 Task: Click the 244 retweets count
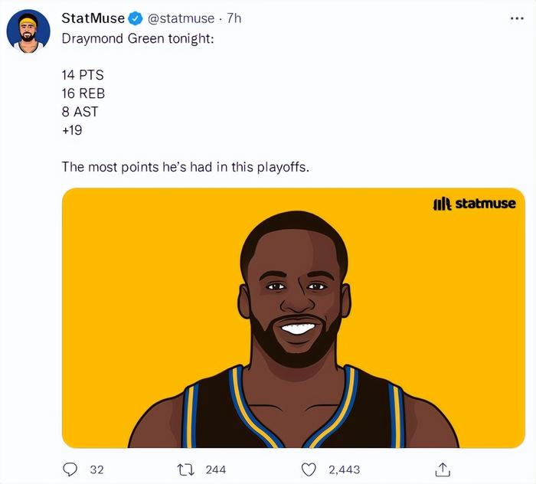(215, 469)
